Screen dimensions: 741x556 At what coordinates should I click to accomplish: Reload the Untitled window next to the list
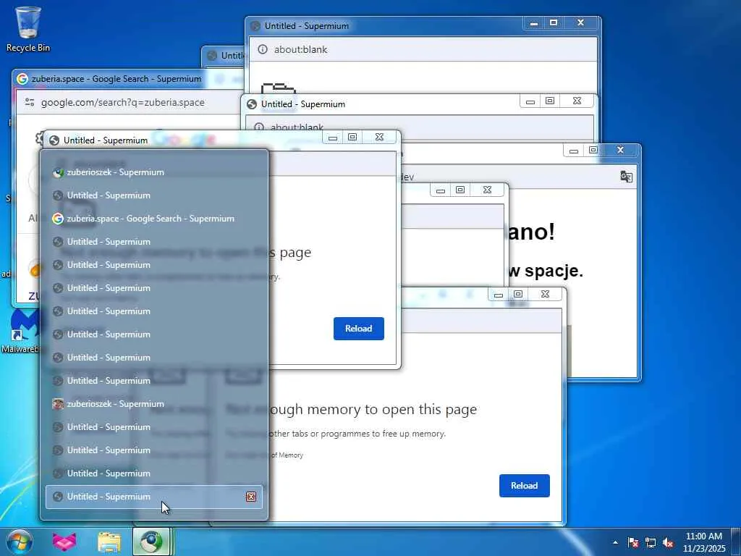359,328
